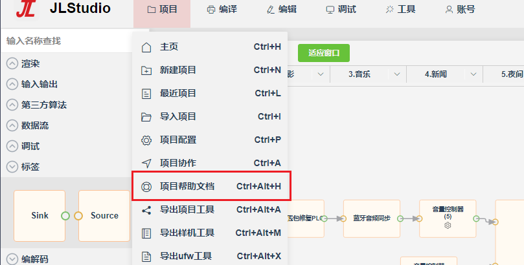The image size is (524, 265).
Task: Click the home icon beside 主页
Action: coord(146,47)
